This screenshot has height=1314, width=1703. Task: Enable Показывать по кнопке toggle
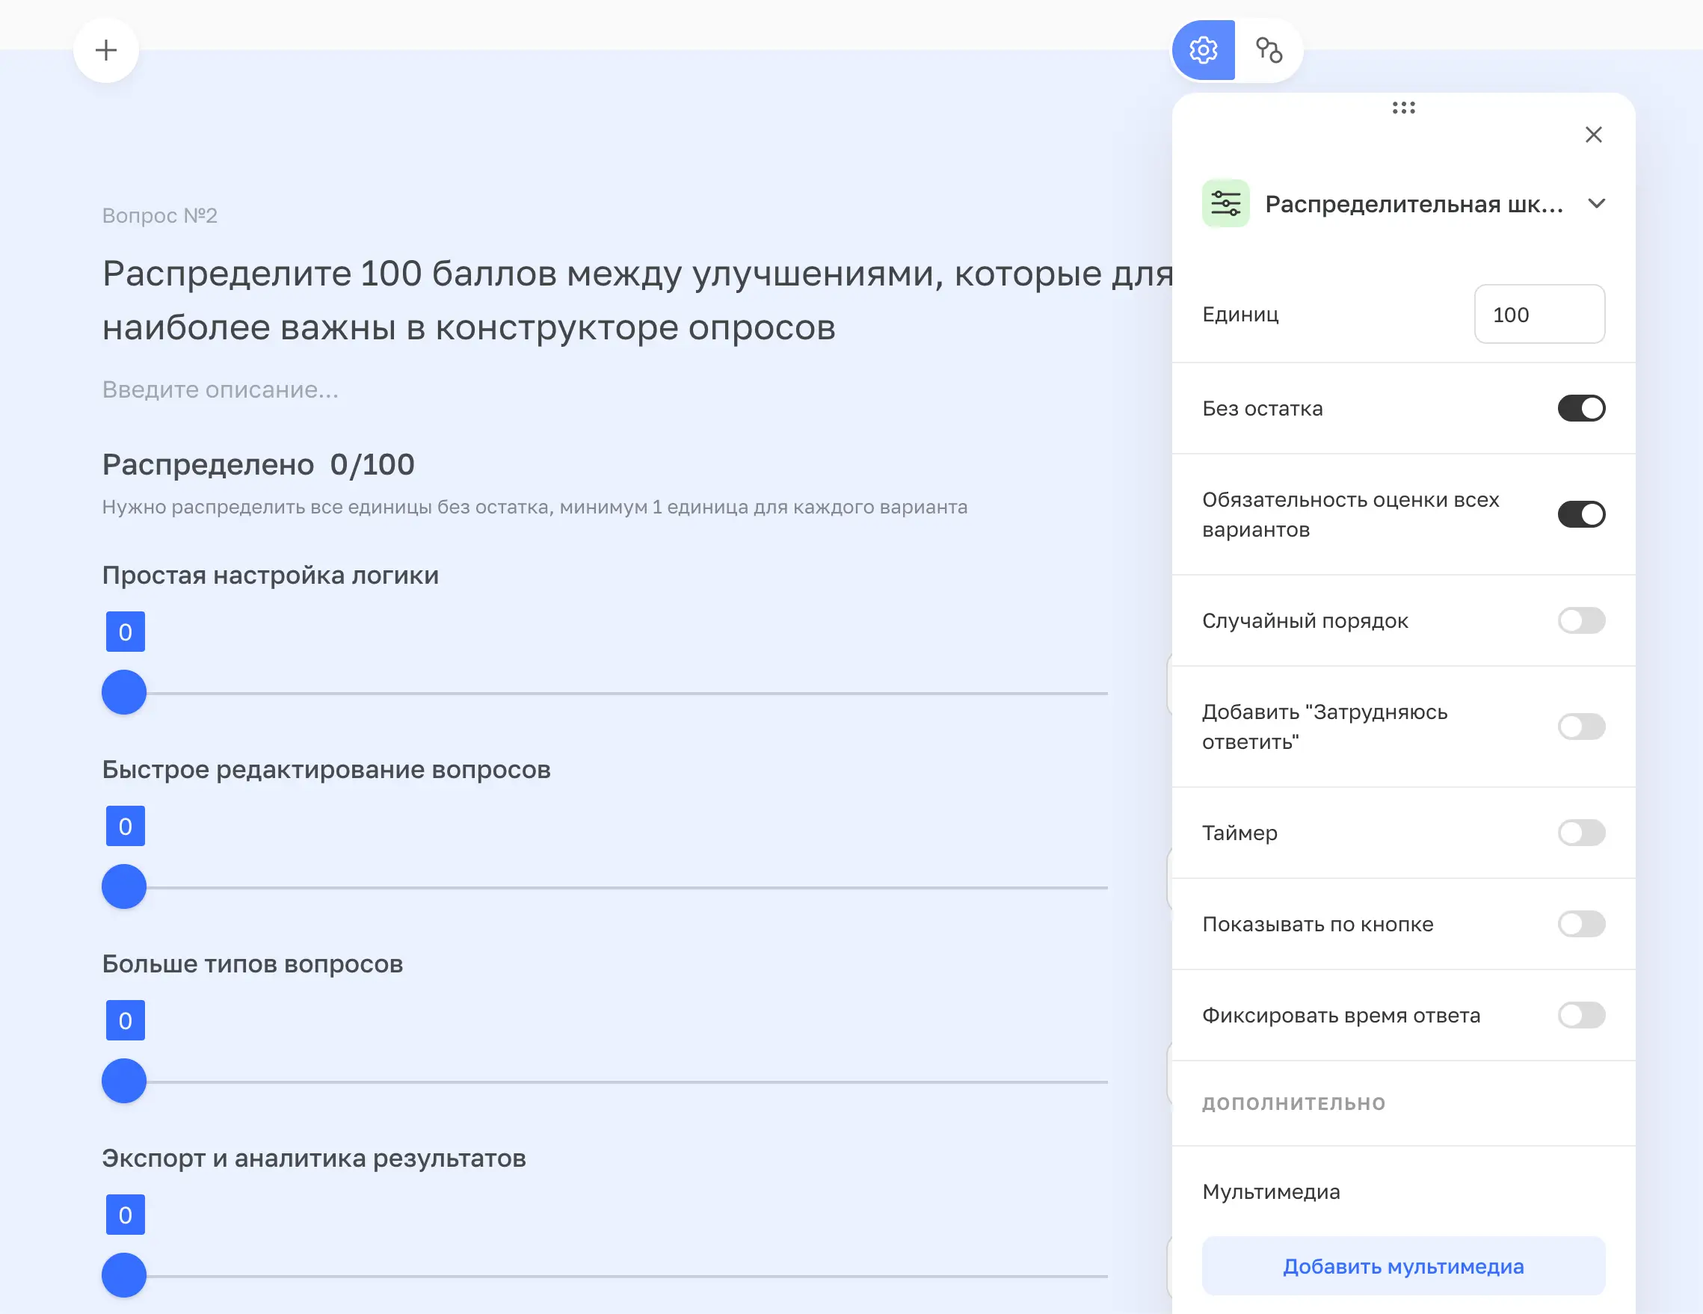(1581, 924)
